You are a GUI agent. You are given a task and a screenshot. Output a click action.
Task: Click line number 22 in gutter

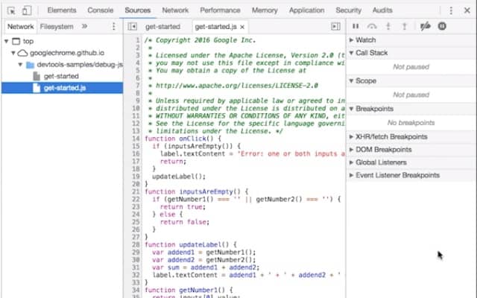[x=136, y=200]
